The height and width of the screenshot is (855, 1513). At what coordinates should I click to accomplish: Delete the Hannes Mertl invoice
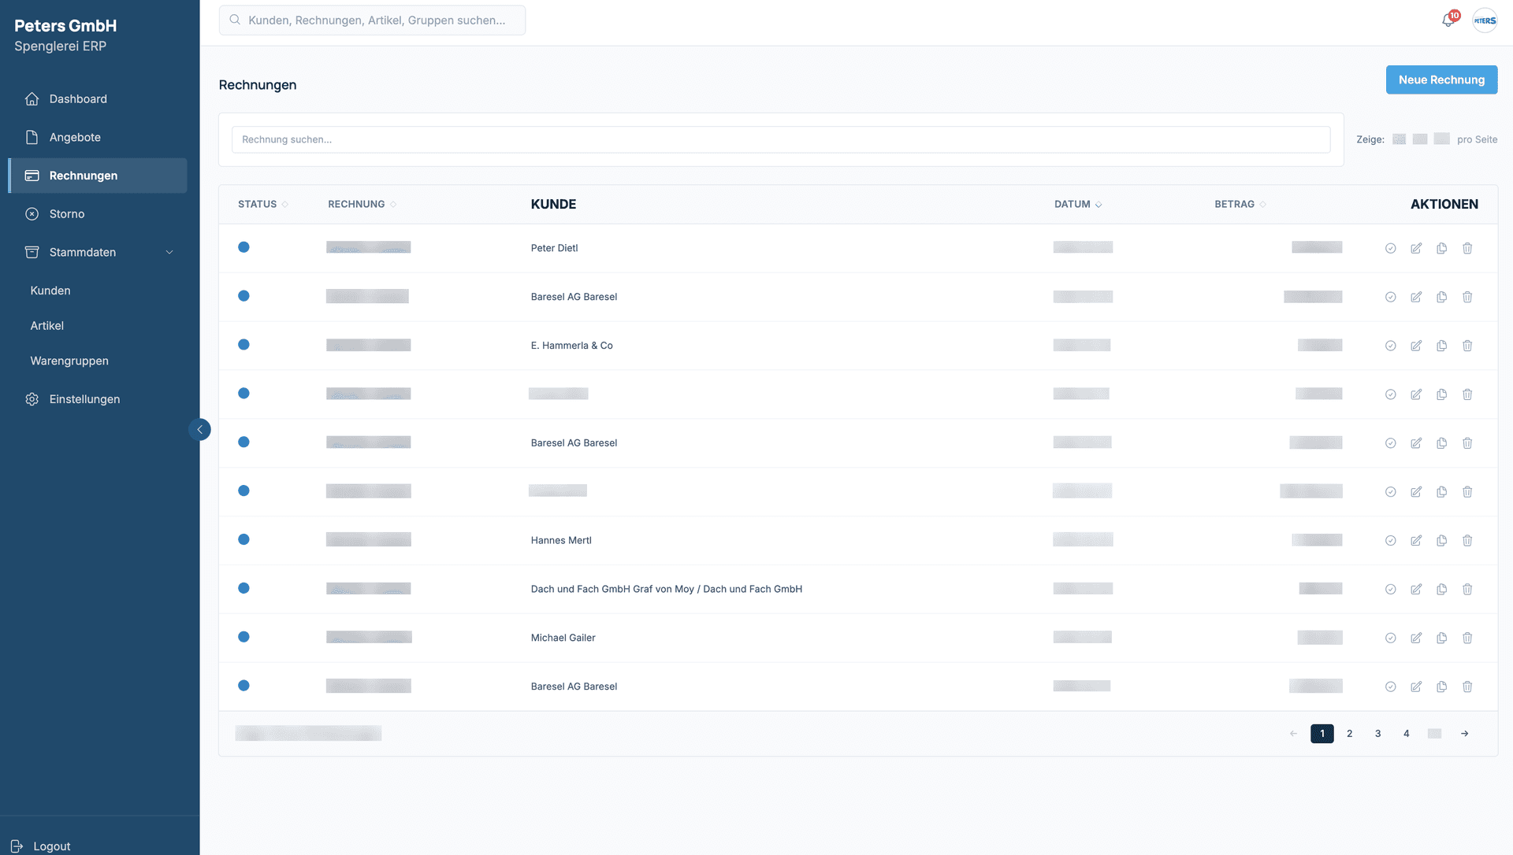pos(1467,541)
